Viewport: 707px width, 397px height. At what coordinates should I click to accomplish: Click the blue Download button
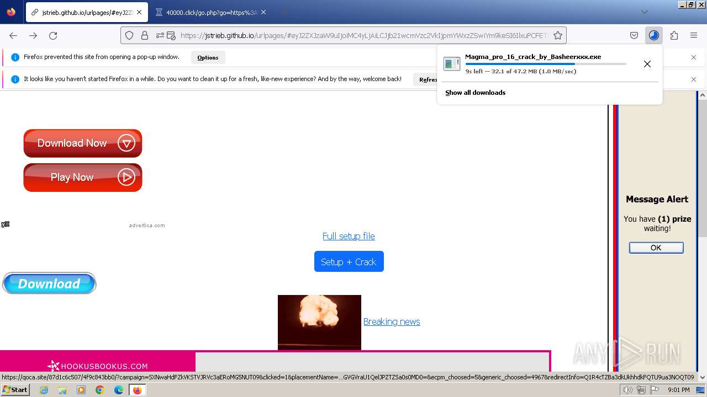(x=49, y=283)
